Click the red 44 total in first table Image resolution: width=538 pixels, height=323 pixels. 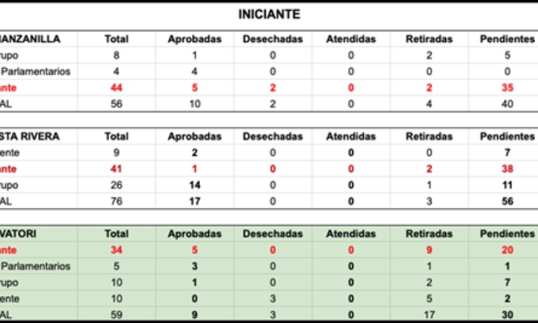click(x=116, y=88)
